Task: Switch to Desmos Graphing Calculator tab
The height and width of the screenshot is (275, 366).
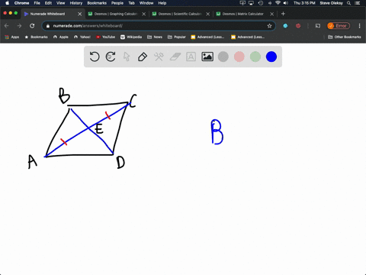Action: tap(116, 14)
